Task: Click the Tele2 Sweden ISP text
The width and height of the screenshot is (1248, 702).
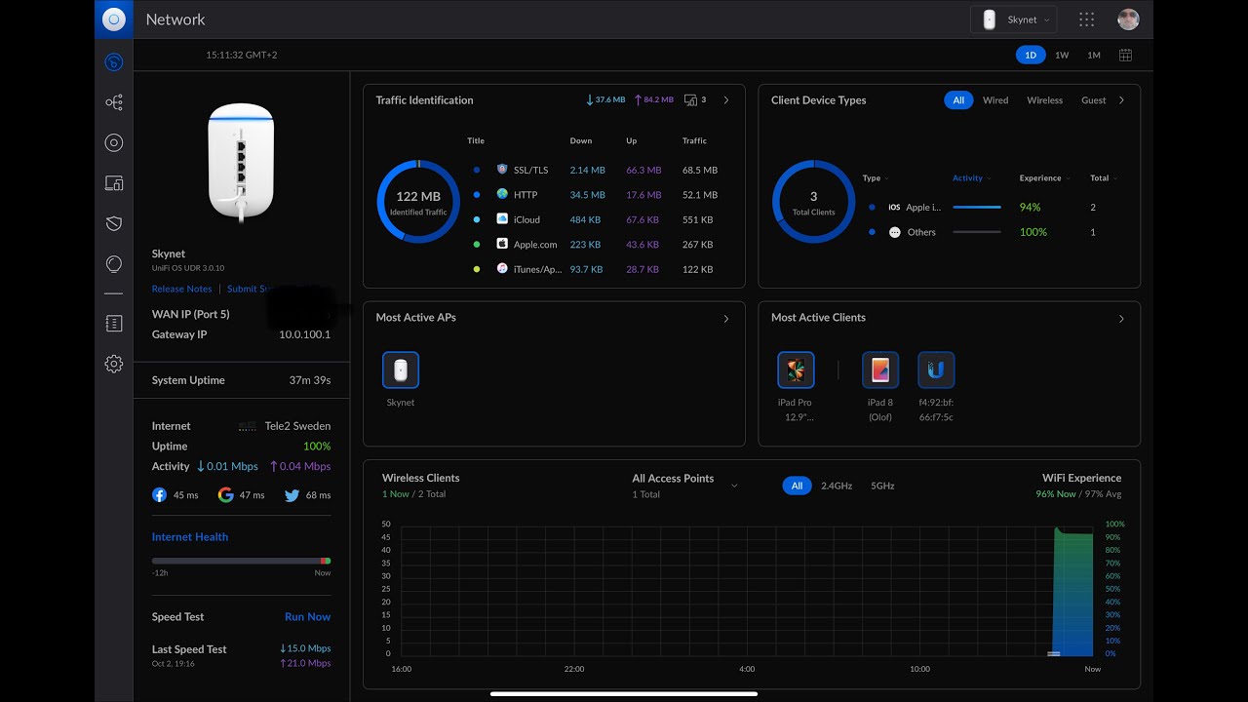Action: [x=297, y=426]
